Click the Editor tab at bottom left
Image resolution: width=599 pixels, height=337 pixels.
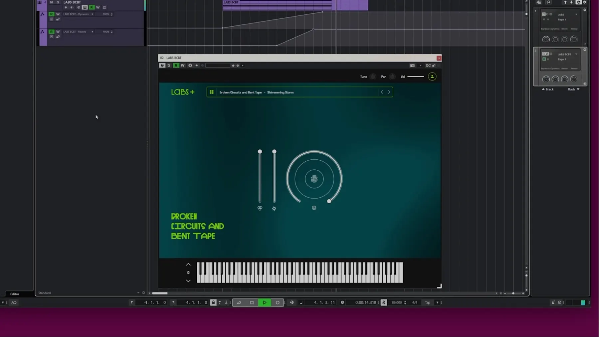point(15,294)
